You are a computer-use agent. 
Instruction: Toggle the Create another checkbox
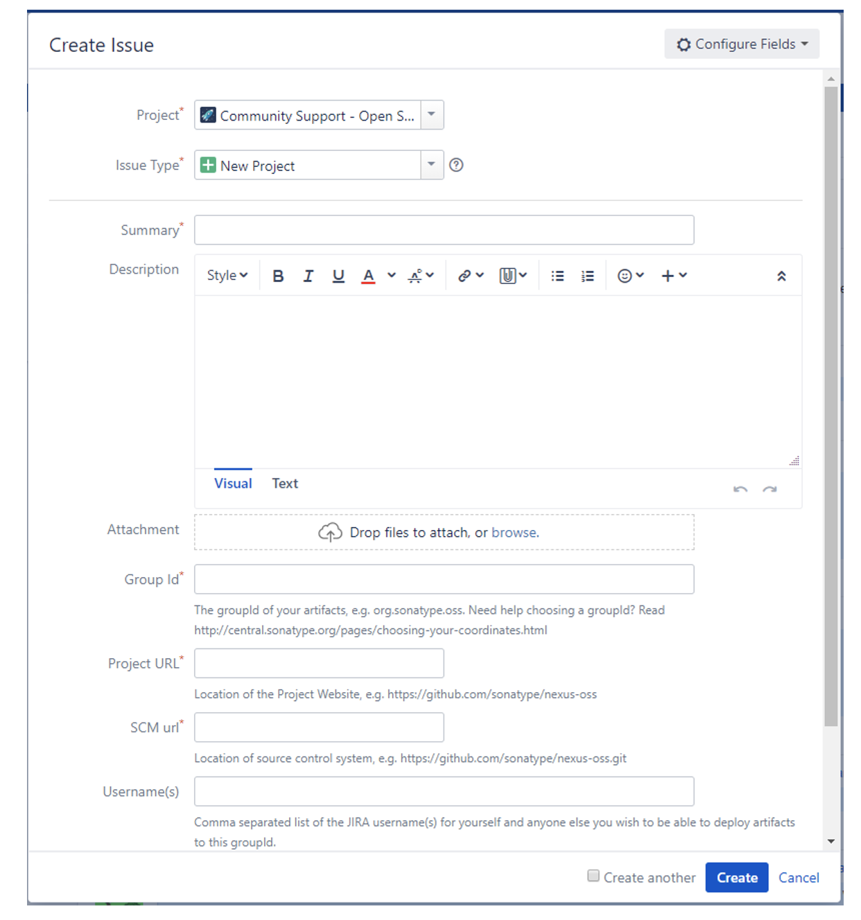coord(593,876)
